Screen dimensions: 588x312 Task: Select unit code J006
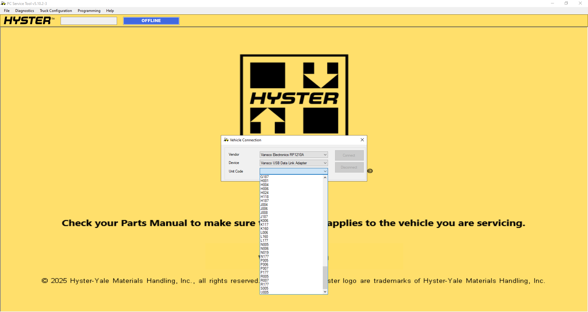[291, 209]
